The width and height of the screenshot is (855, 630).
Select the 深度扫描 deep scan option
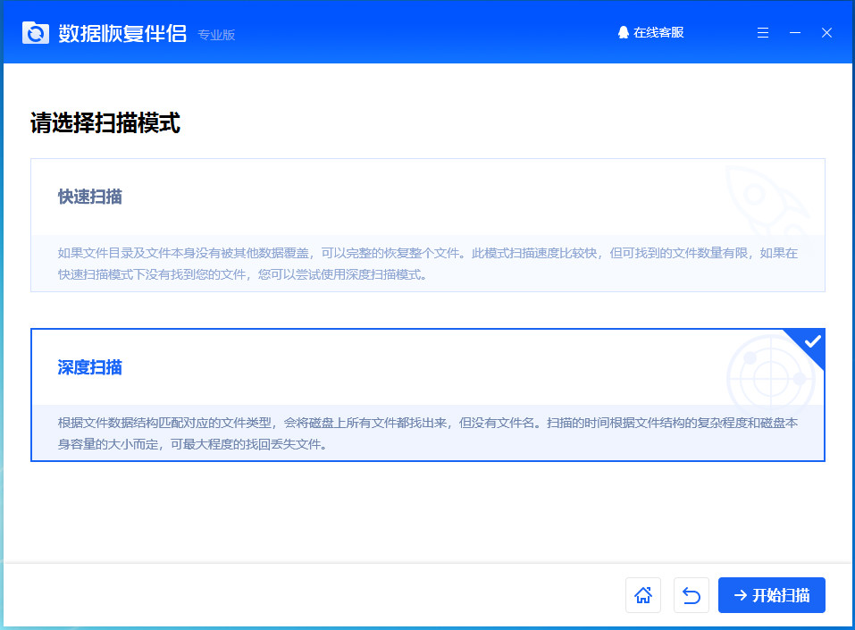pos(427,395)
